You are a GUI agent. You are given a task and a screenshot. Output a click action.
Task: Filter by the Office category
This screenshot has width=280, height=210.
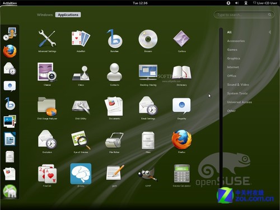click(232, 76)
